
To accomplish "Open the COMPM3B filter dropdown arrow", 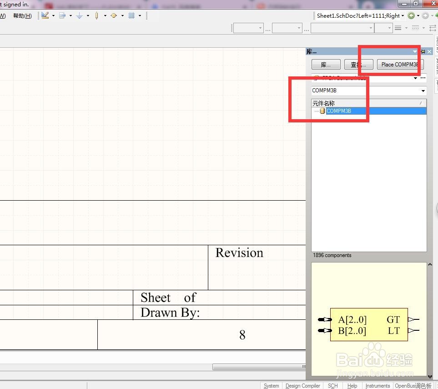I will 423,91.
